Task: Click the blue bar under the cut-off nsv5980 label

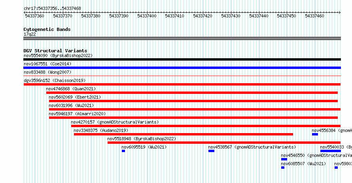Action: click(x=336, y=168)
